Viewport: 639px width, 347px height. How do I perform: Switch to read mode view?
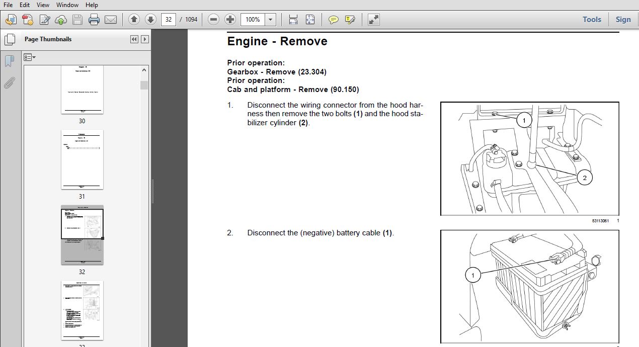pos(373,20)
